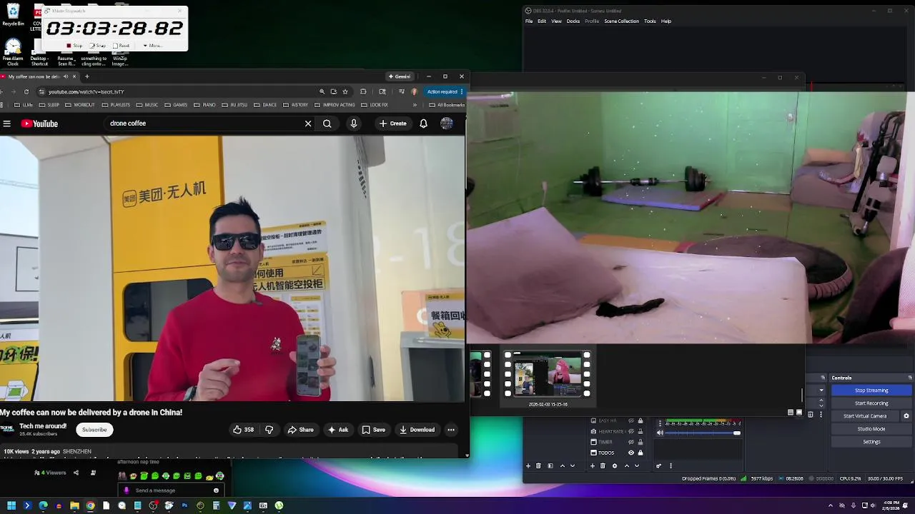Open the OBS Docks menu

pyautogui.click(x=573, y=21)
